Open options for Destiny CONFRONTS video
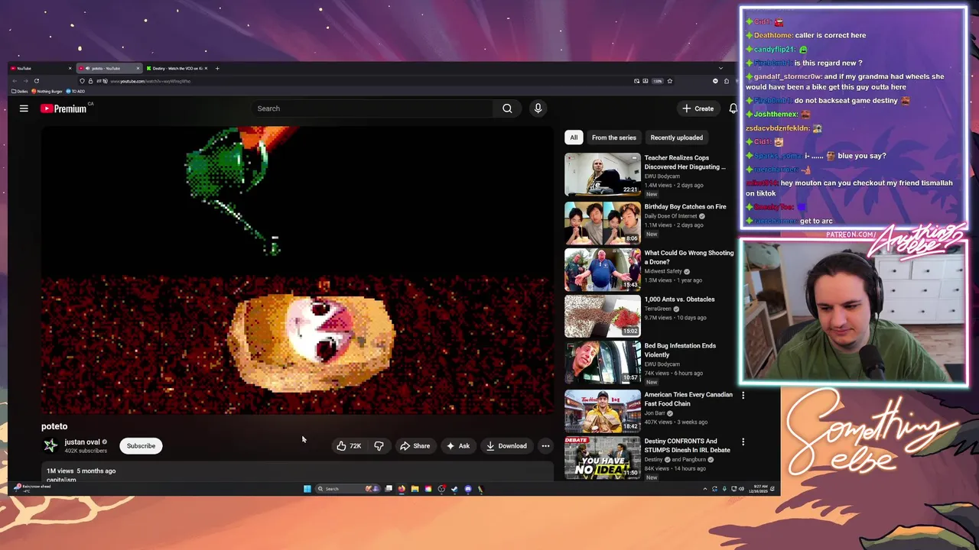Viewport: 979px width, 550px height. pyautogui.click(x=743, y=442)
